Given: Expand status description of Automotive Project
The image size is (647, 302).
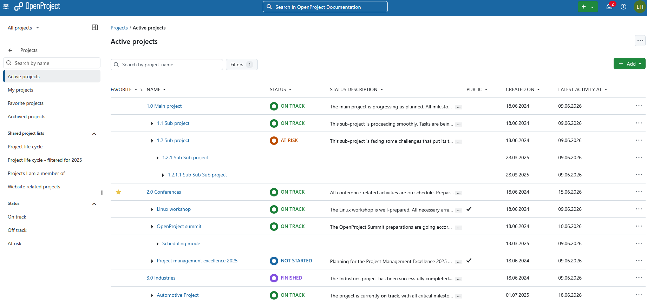Looking at the screenshot, I should click(x=459, y=296).
